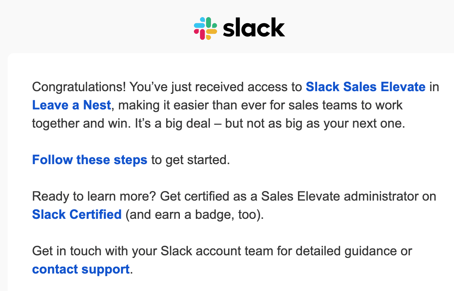Screen dimensions: 454x291
Task: Visit the Slack Certified link
Action: pos(77,214)
